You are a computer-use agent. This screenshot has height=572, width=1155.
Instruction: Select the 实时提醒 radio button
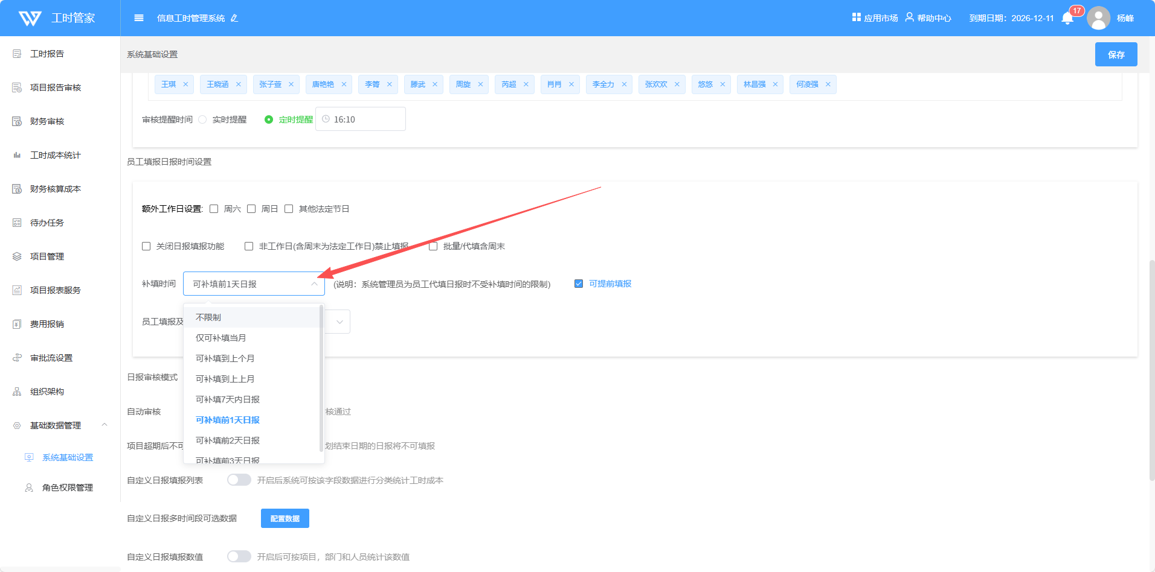203,119
